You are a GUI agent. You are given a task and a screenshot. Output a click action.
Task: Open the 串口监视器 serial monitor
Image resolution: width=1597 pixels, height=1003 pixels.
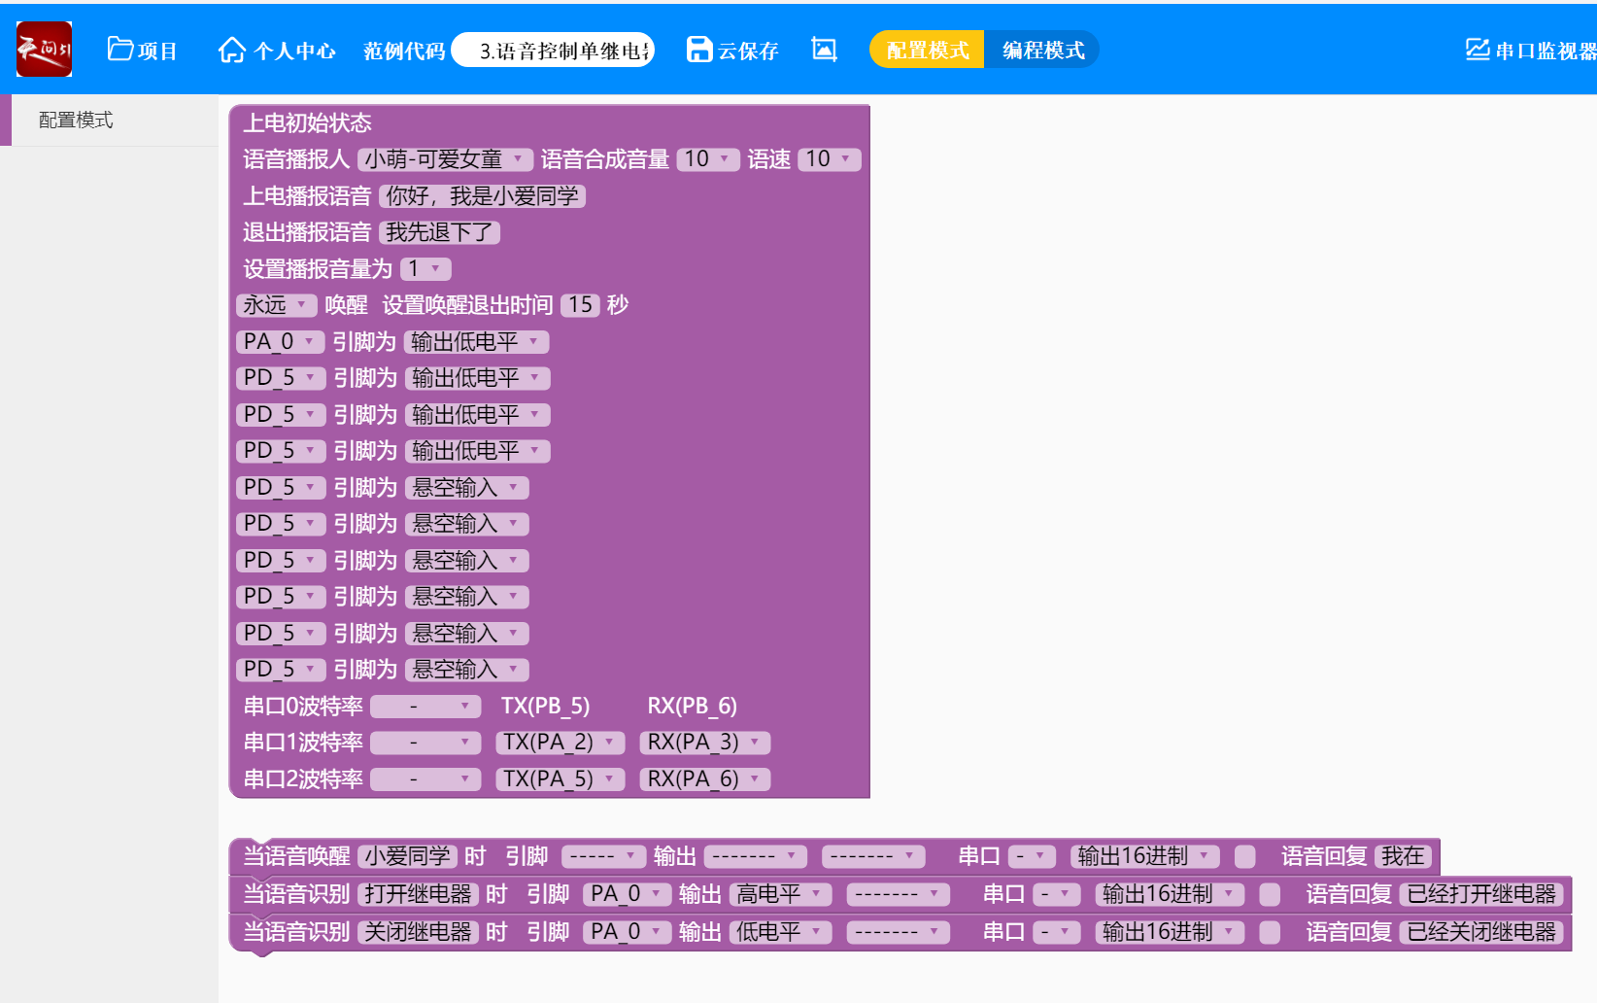1531,50
